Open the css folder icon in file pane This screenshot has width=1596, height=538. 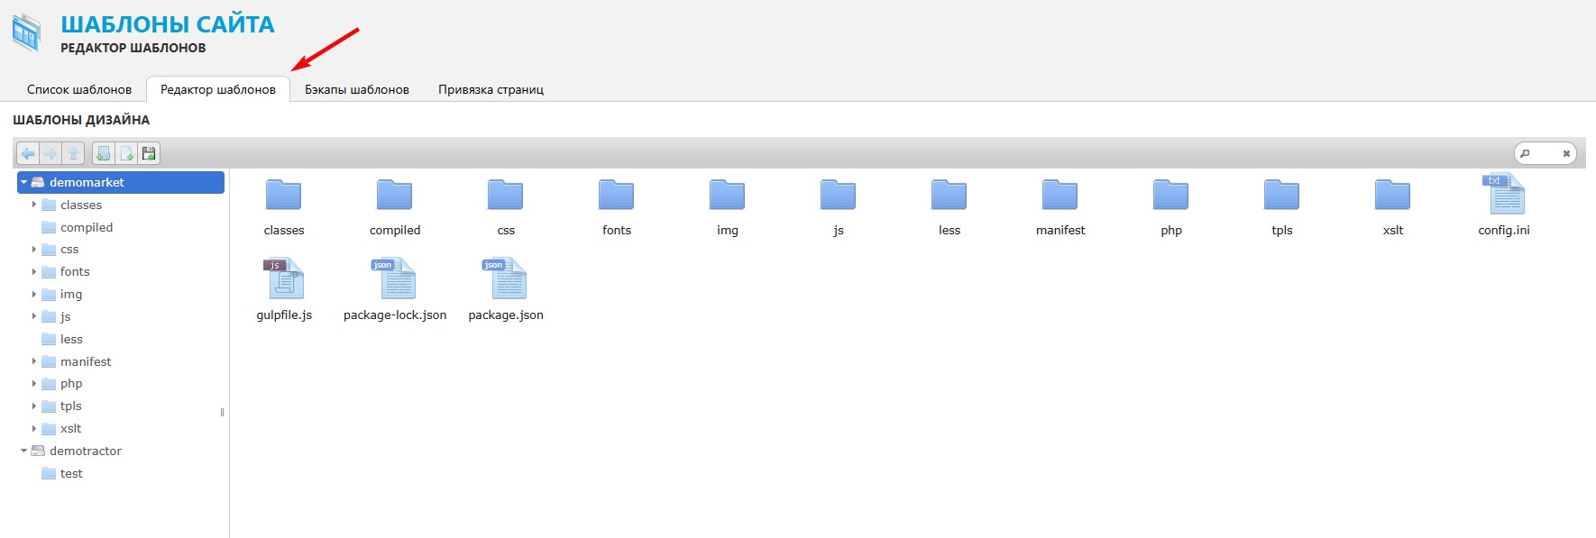point(505,195)
